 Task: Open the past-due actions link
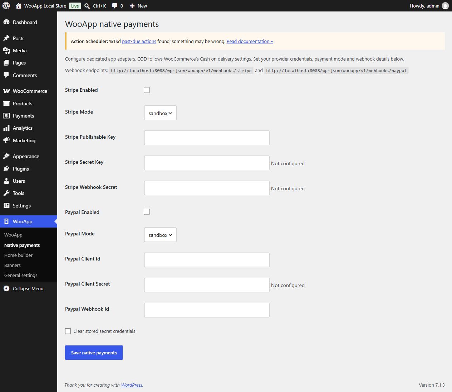[139, 41]
